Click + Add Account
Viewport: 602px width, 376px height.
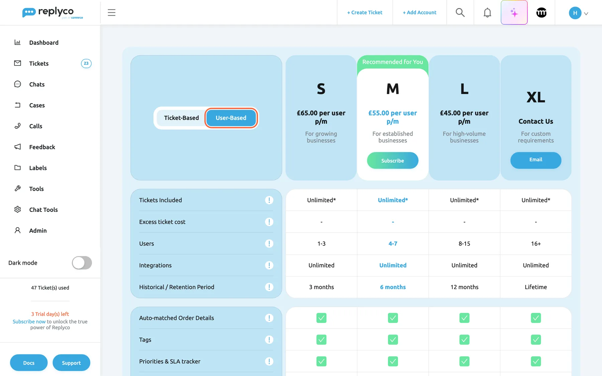tap(419, 12)
